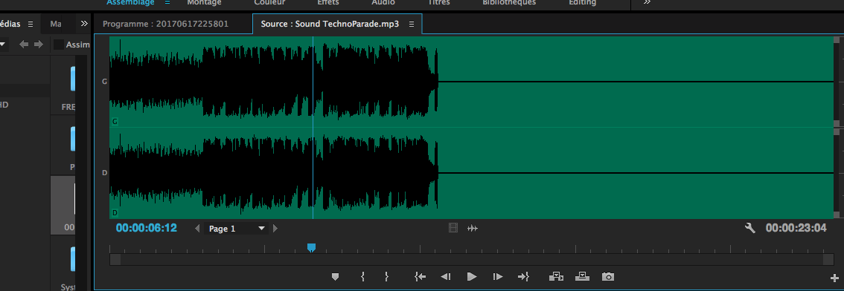Set the In point with brace icon

[x=362, y=276]
